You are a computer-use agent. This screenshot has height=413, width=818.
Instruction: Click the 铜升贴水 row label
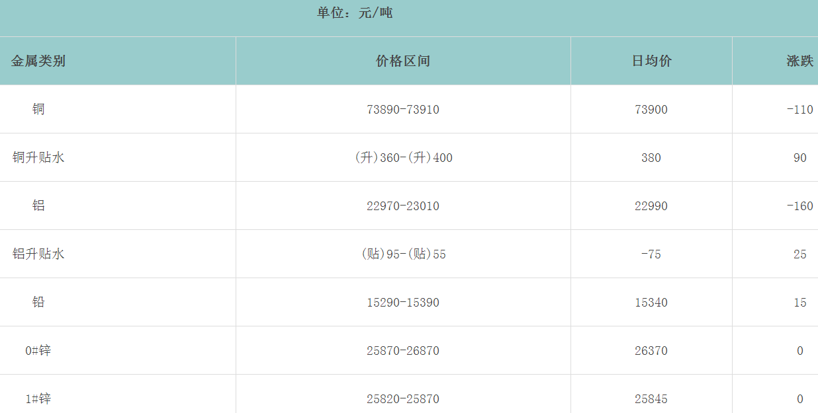tap(38, 157)
